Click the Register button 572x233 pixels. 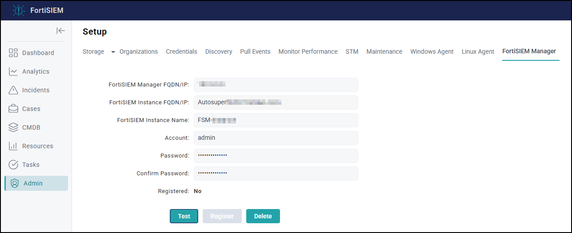222,216
